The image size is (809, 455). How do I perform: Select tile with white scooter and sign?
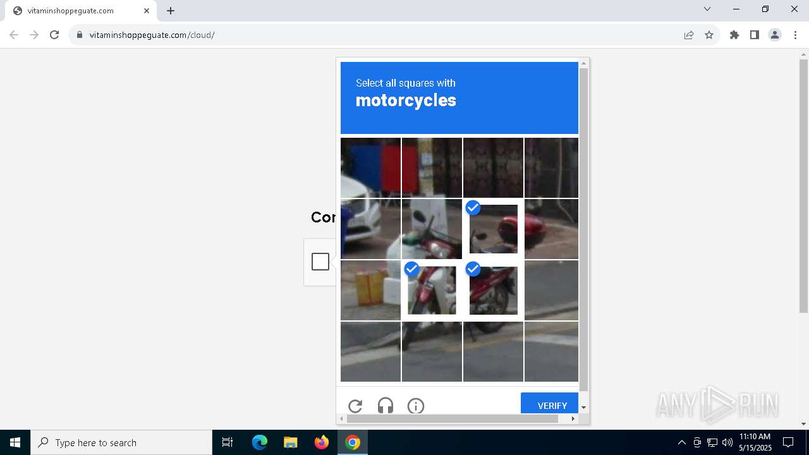pos(432,229)
